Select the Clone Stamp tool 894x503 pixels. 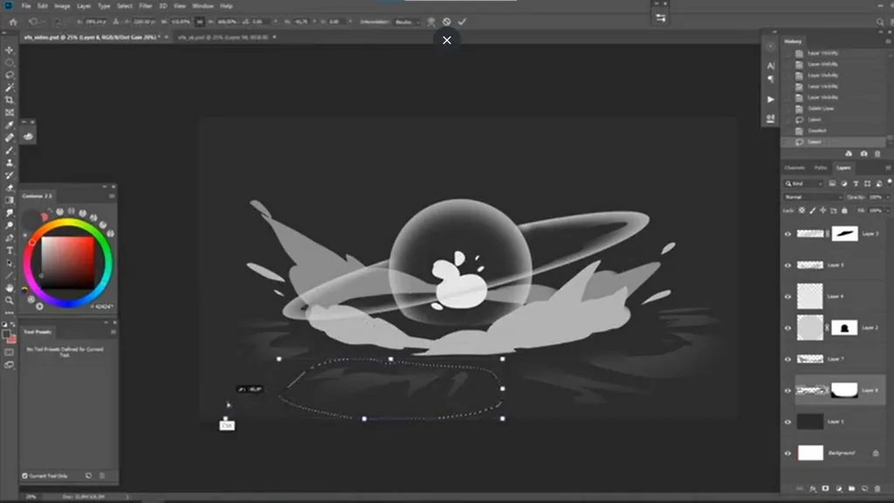9,162
